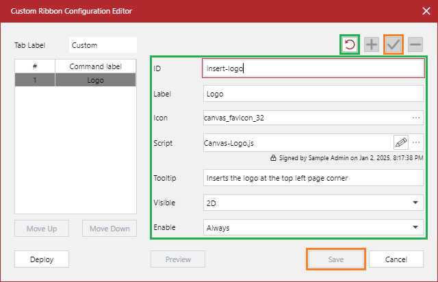Focus the Tab Label text field
This screenshot has width=438, height=282.
click(103, 45)
